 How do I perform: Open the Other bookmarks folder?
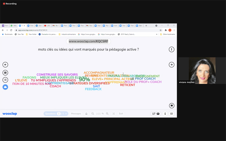click(168, 34)
